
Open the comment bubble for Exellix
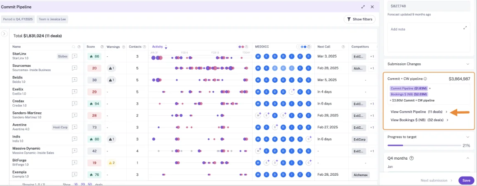(x=74, y=92)
